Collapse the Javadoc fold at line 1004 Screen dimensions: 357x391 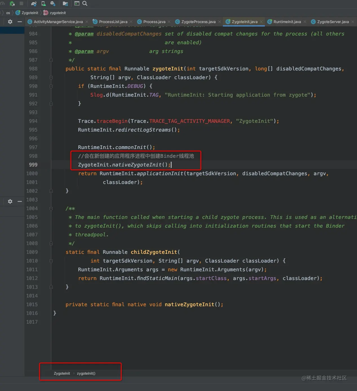pyautogui.click(x=51, y=208)
